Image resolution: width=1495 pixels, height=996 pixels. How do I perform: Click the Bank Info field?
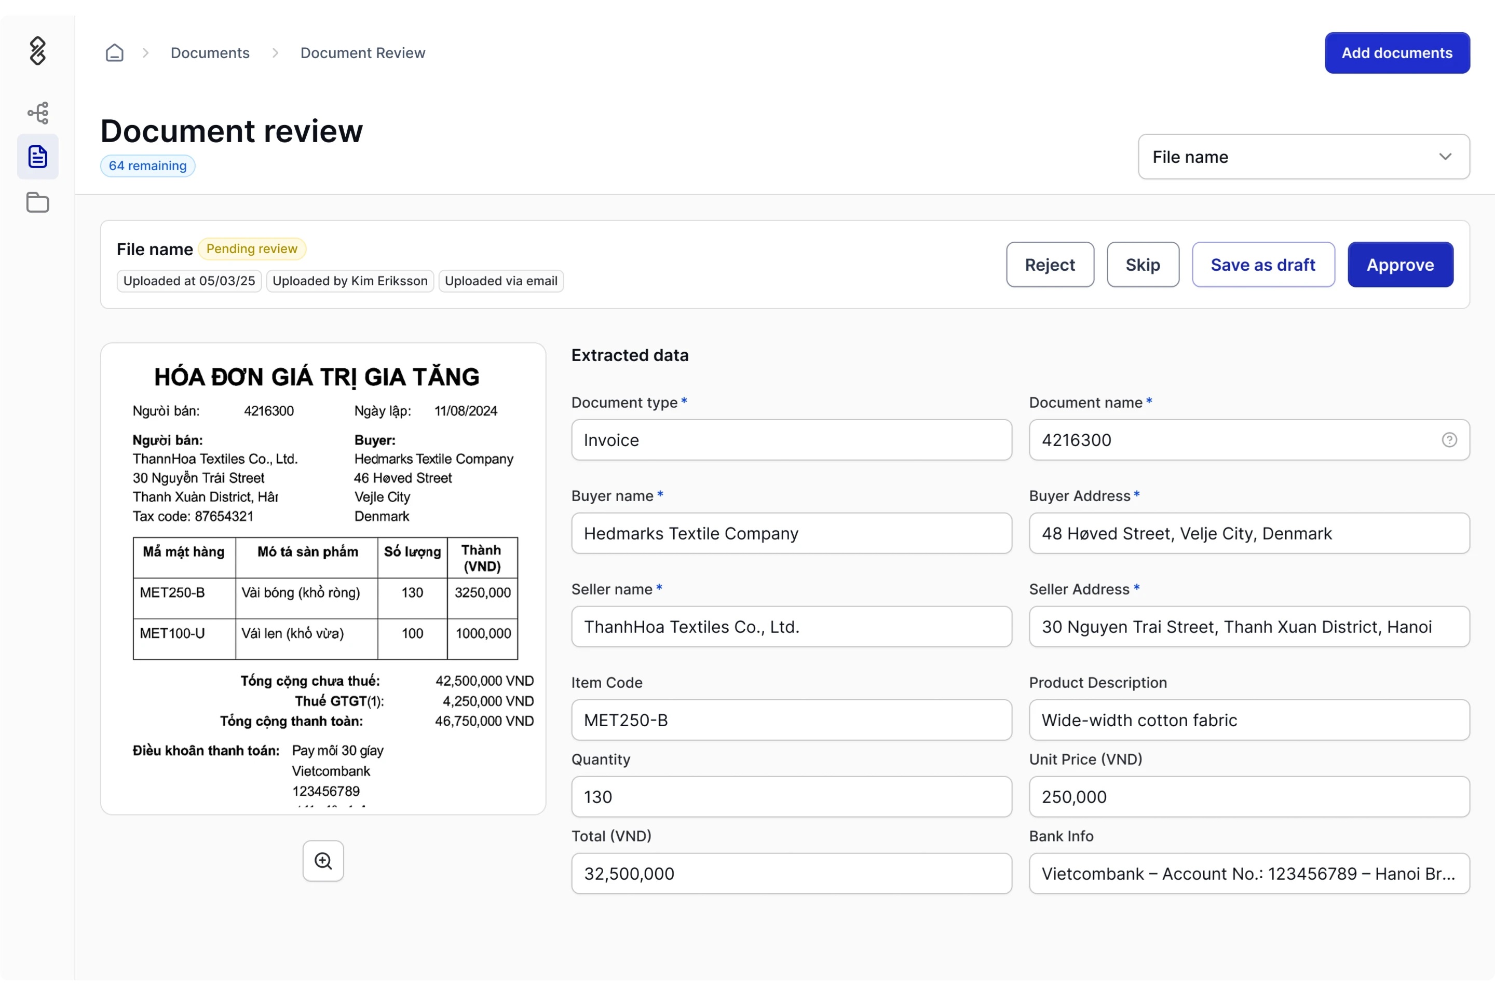(1248, 874)
